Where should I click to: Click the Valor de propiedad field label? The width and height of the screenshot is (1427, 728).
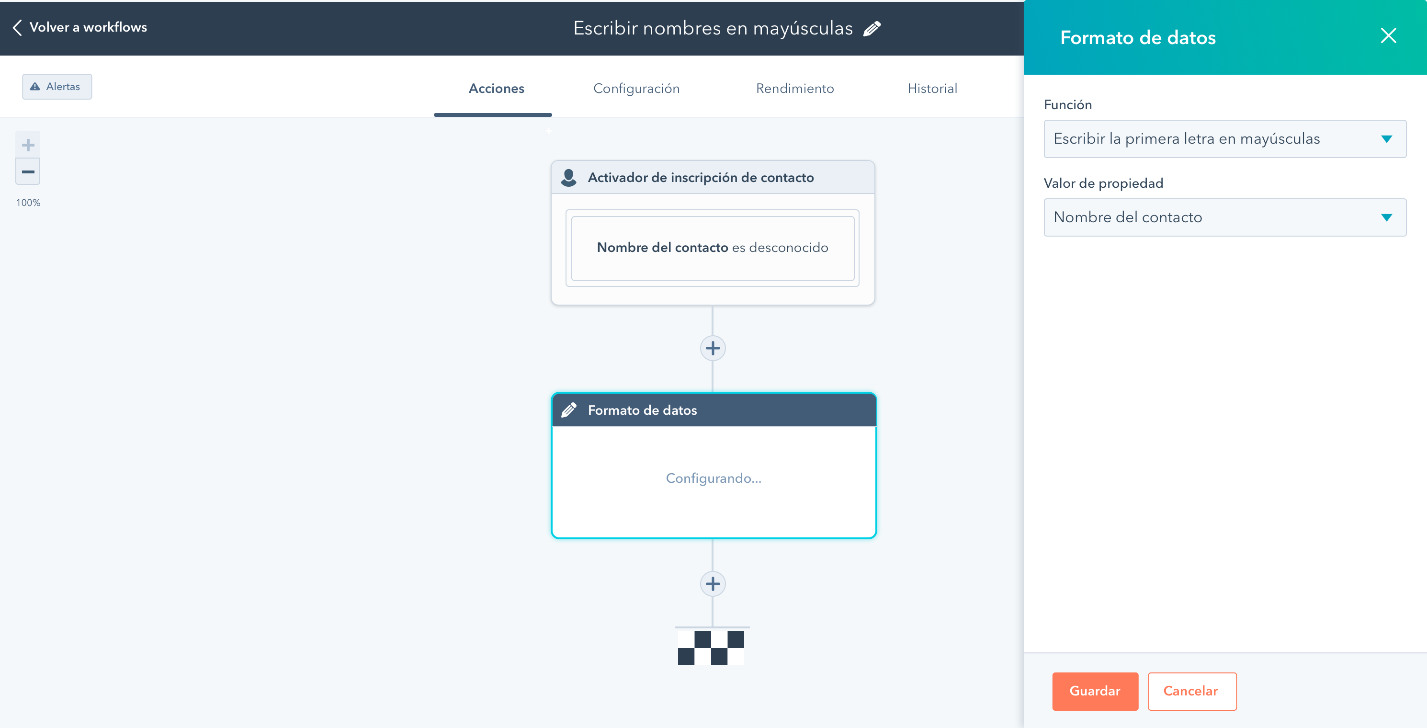1103,183
